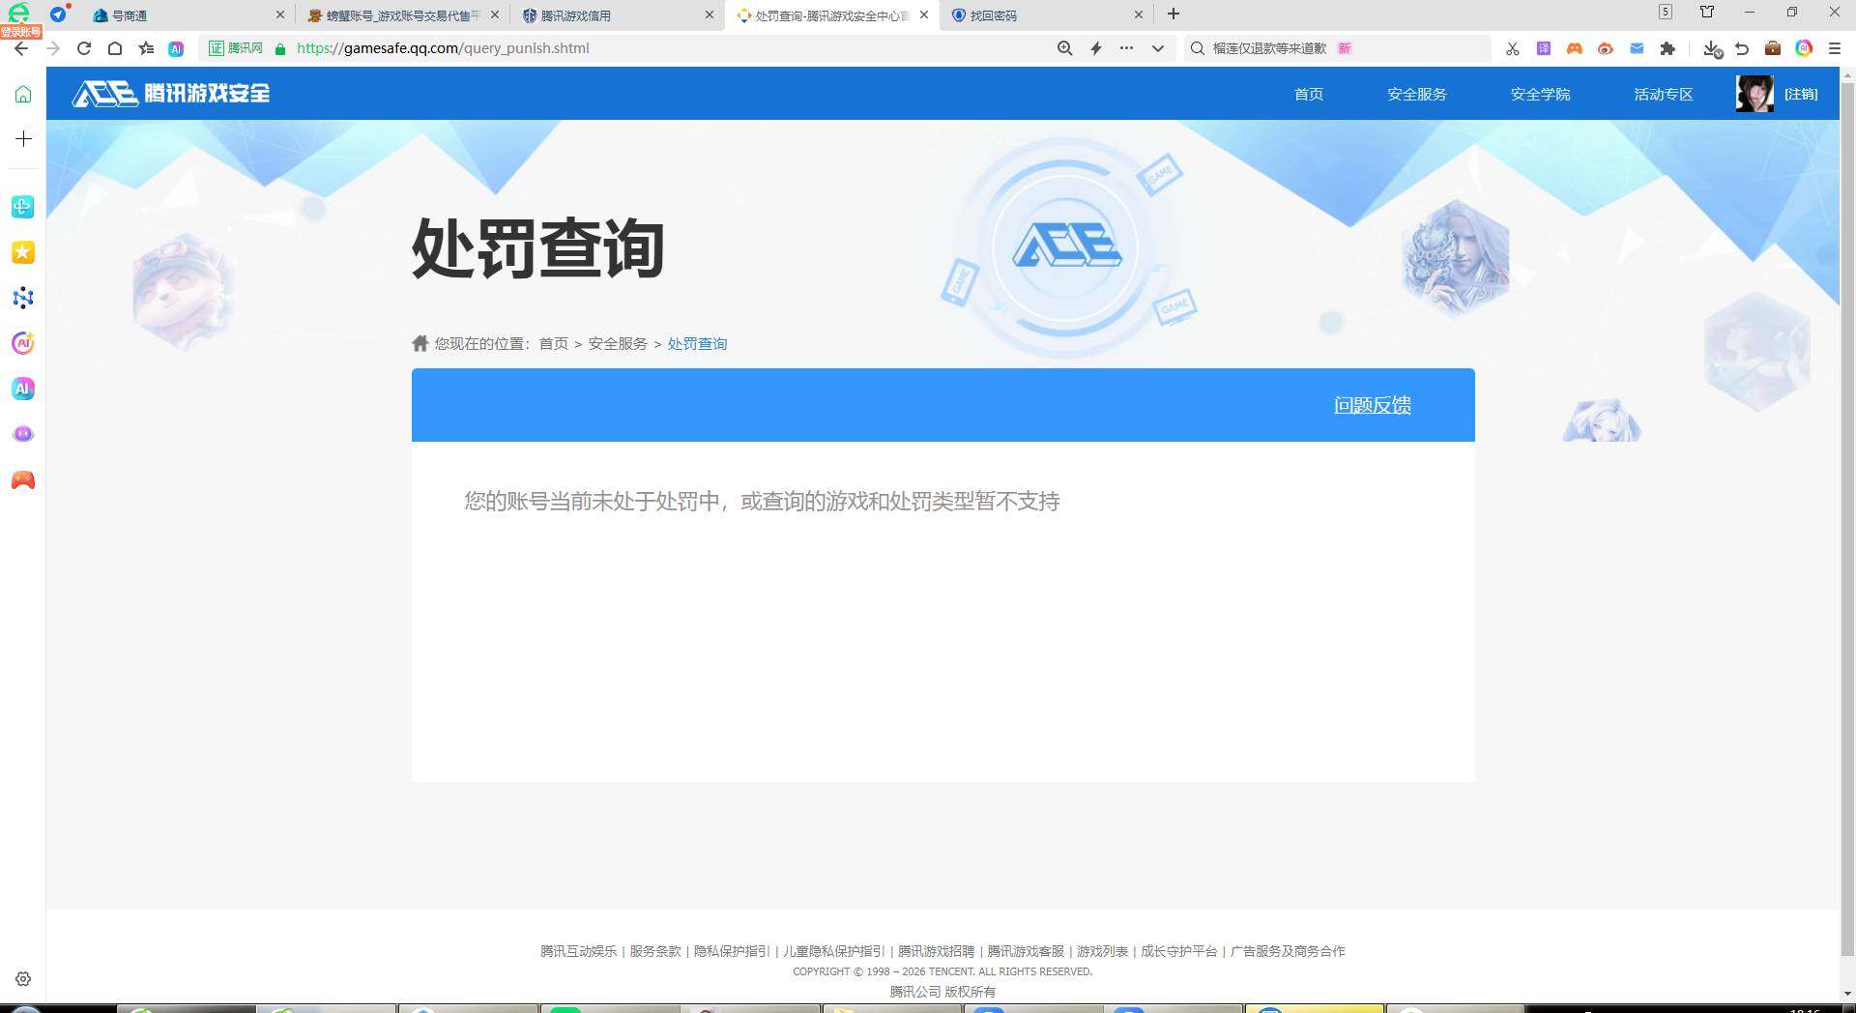Image resolution: width=1856 pixels, height=1013 pixels.
Task: Open the downloads icon
Action: pyautogui.click(x=1712, y=48)
